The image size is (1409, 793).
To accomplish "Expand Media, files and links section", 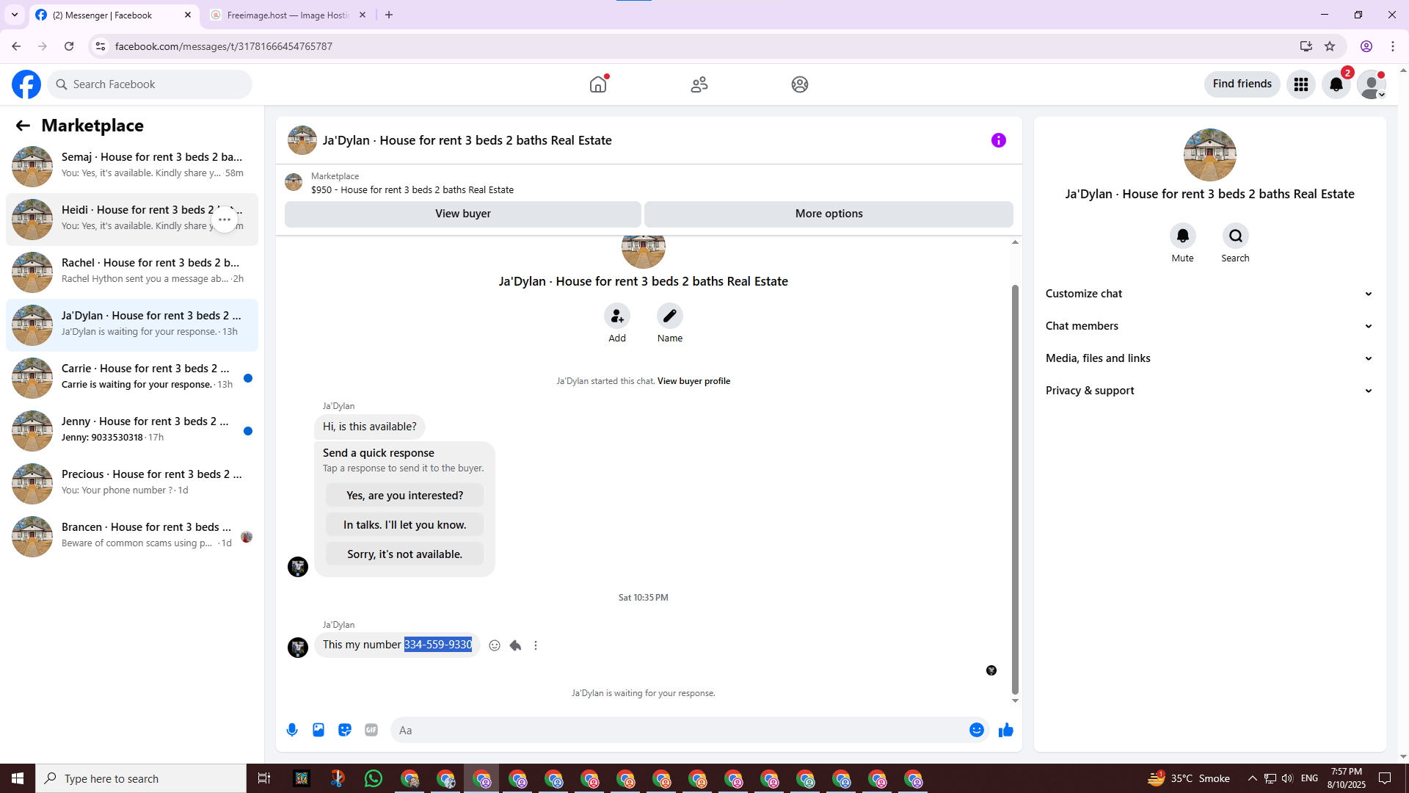I will (1209, 358).
